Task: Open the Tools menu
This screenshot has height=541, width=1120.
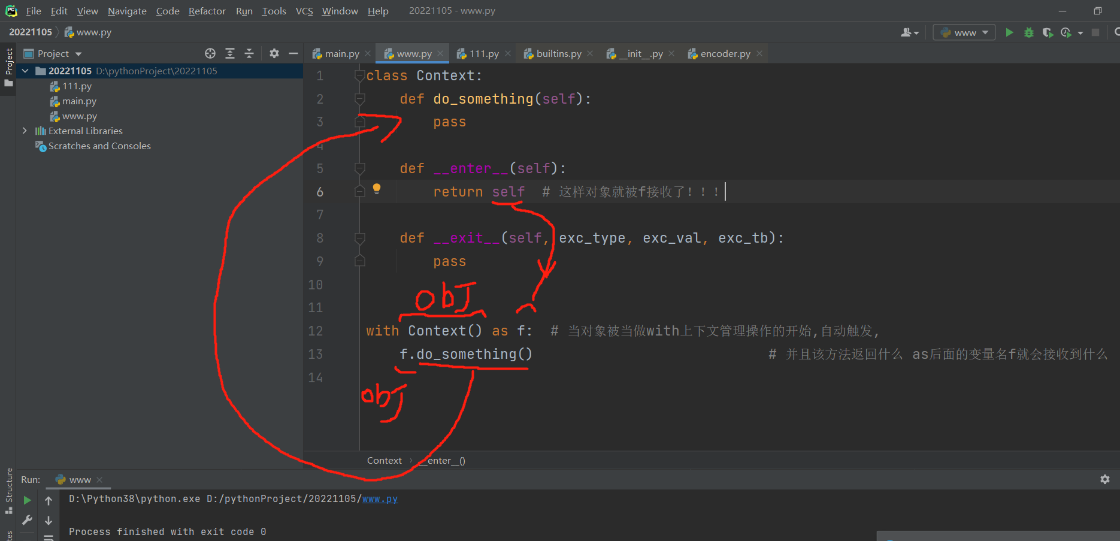Action: (274, 11)
